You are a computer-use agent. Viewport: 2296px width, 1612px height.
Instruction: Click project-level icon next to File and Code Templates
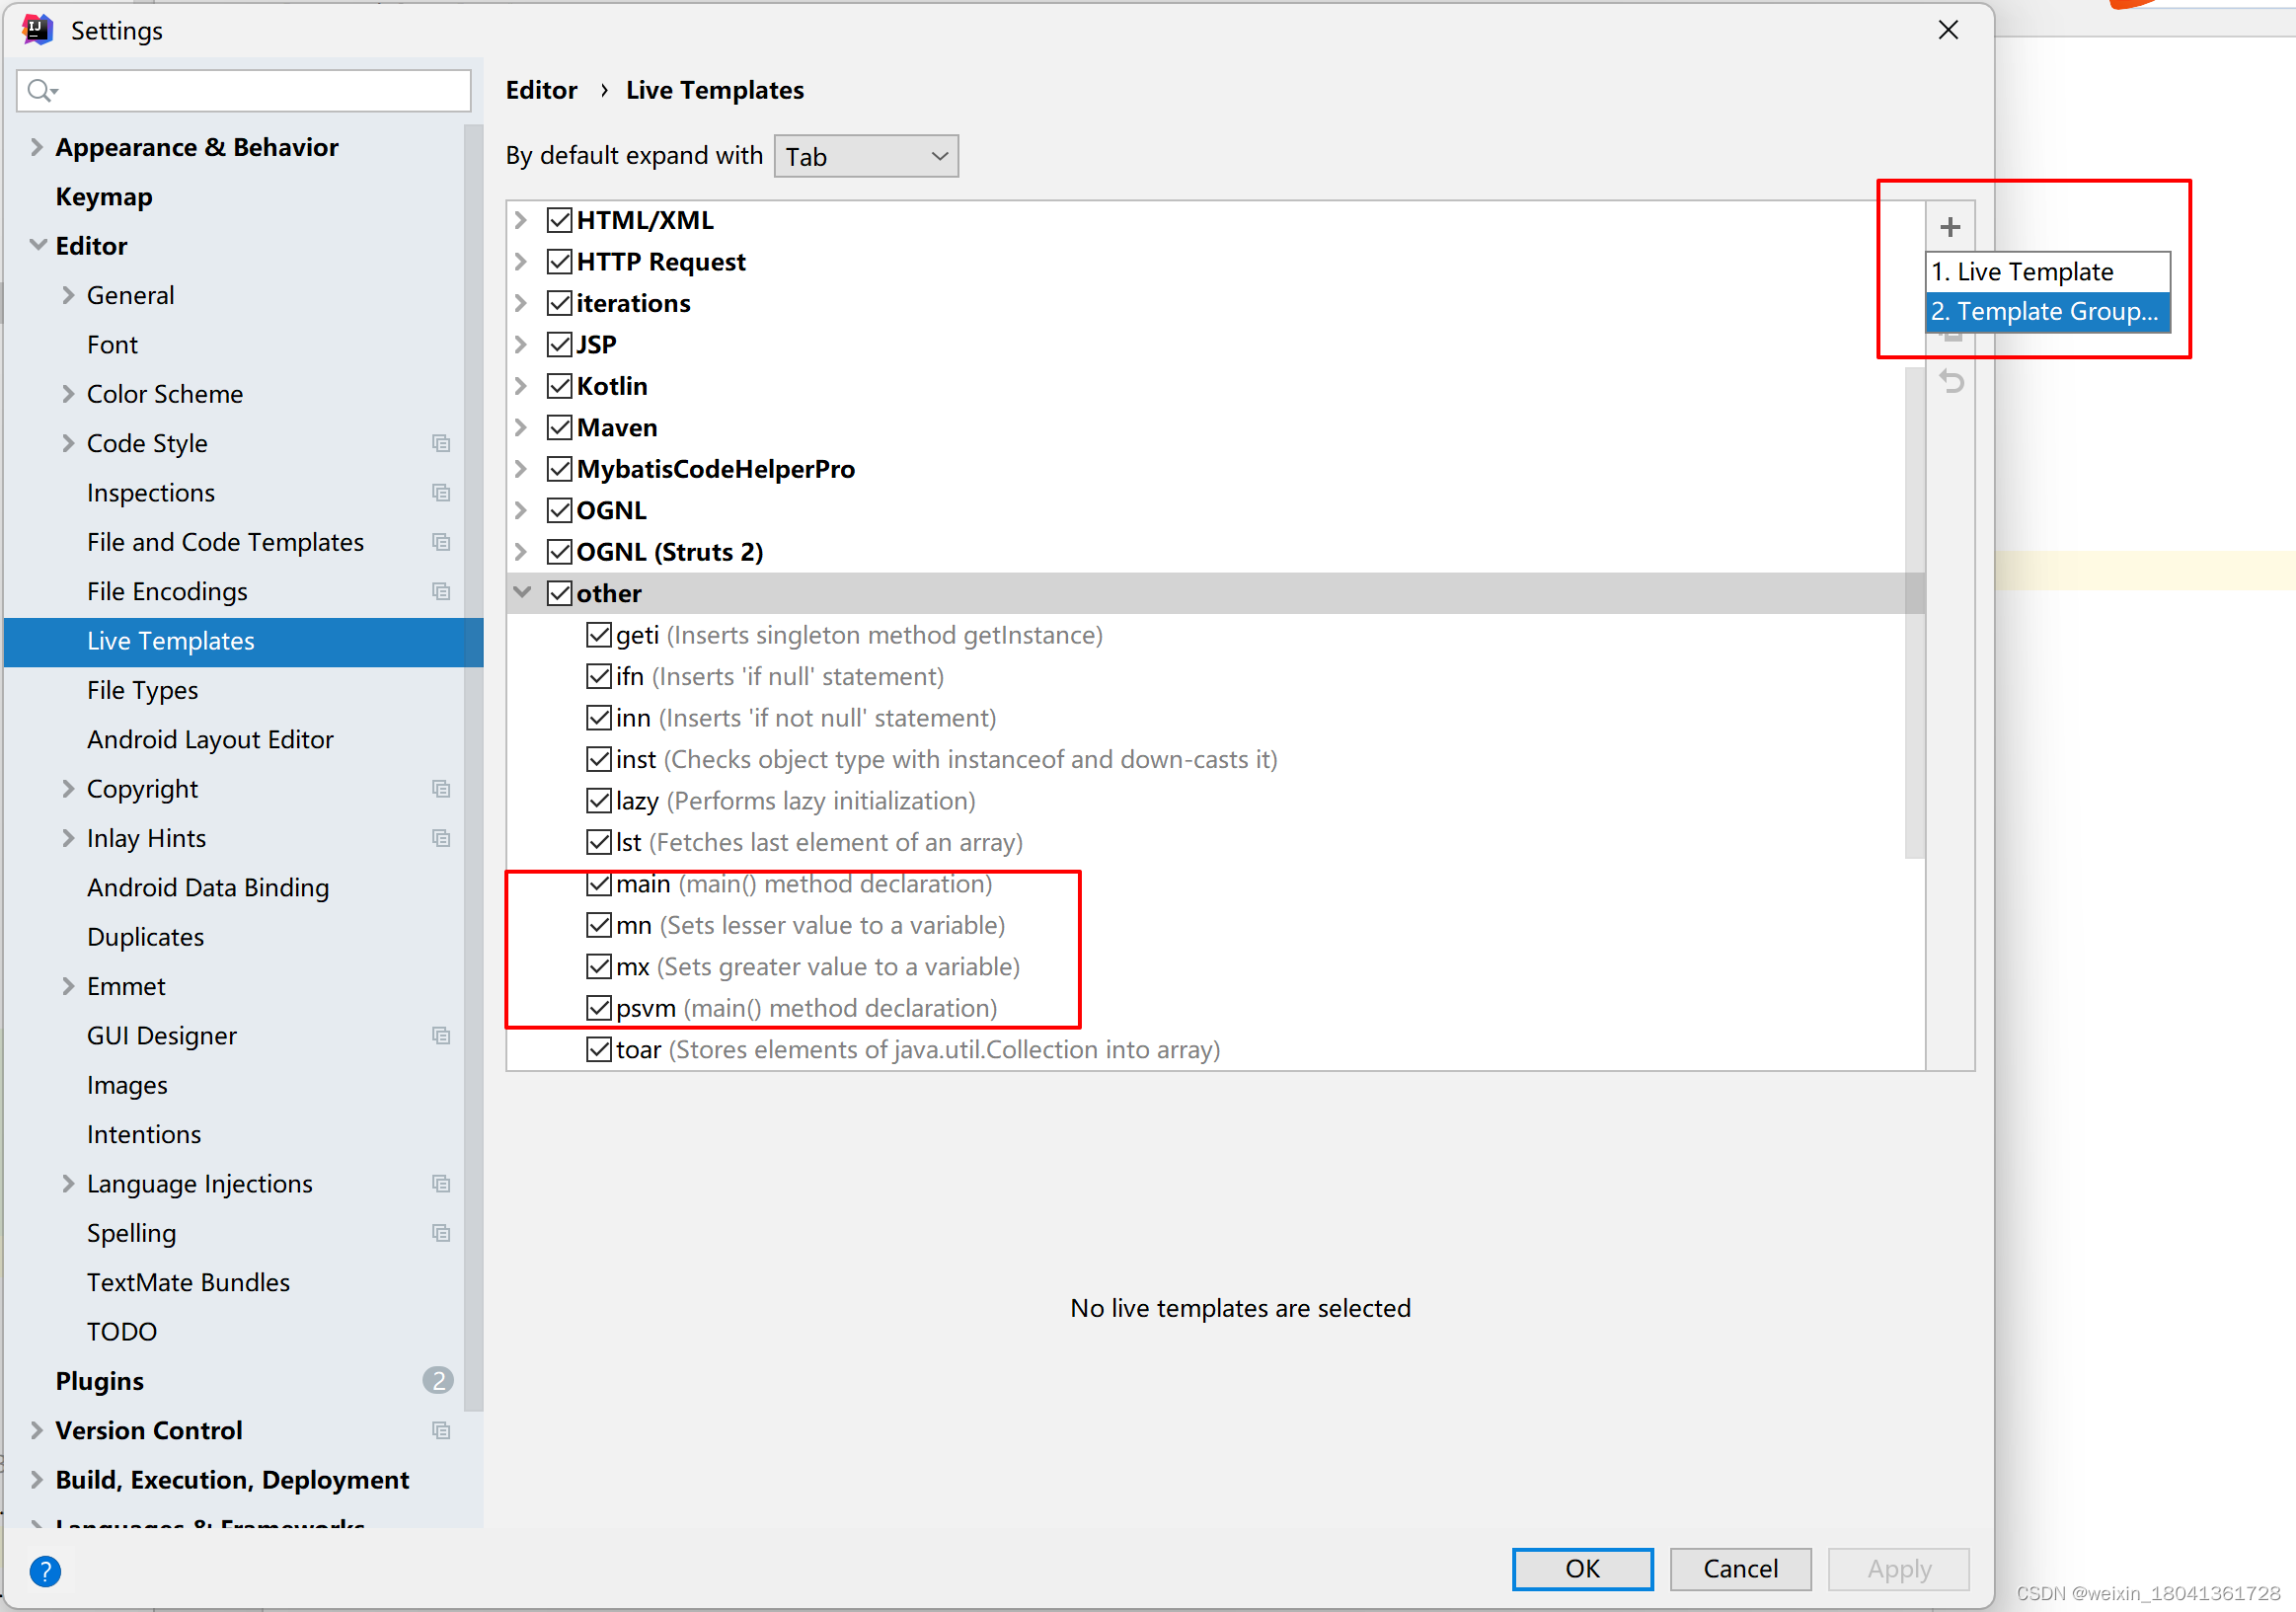pos(441,542)
